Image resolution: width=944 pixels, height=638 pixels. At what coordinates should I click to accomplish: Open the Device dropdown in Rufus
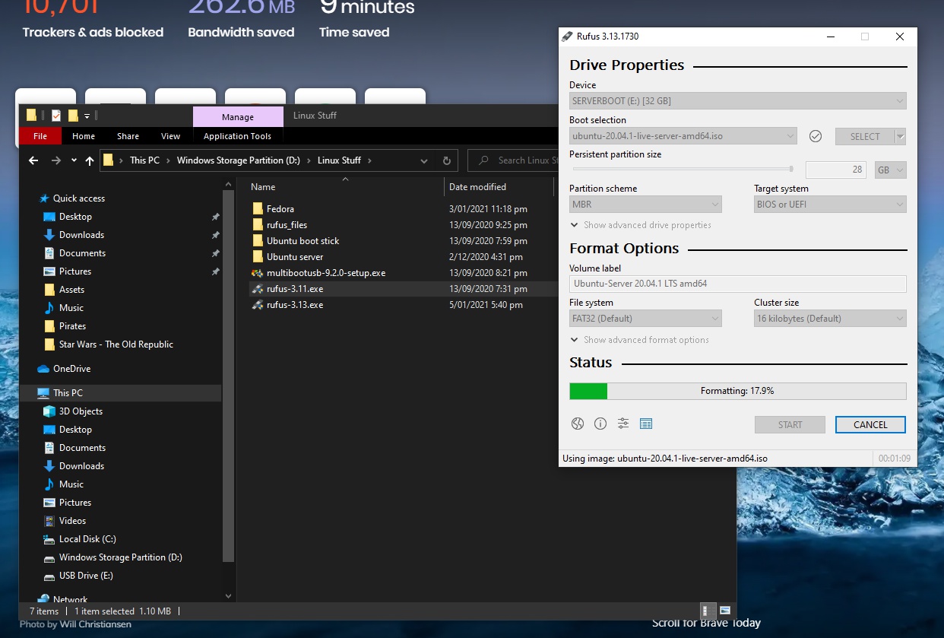click(x=738, y=100)
